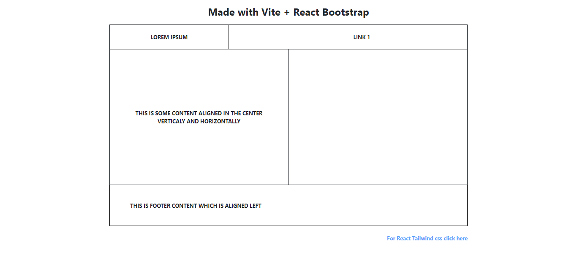Open the LINK 1 nav item

tap(362, 37)
